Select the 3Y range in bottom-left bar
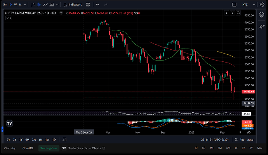 pyautogui.click(x=15, y=139)
